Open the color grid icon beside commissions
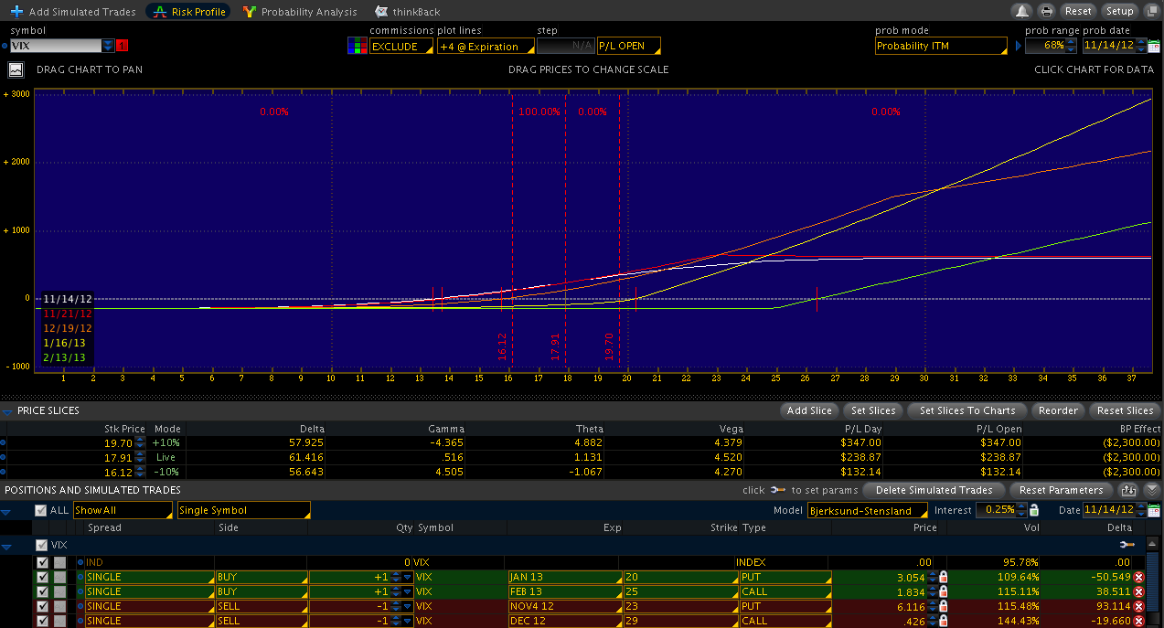This screenshot has height=628, width=1164. (358, 46)
